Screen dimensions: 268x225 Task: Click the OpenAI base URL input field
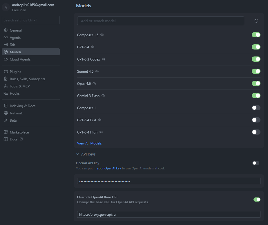169,215
